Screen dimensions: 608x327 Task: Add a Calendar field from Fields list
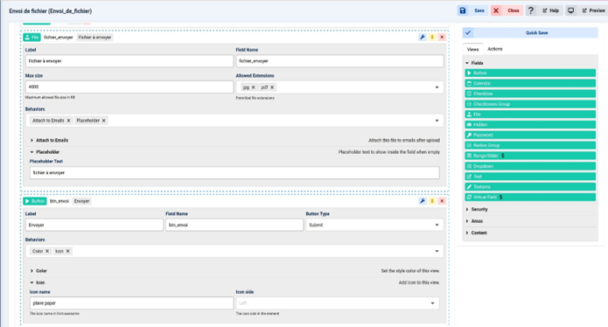click(530, 83)
